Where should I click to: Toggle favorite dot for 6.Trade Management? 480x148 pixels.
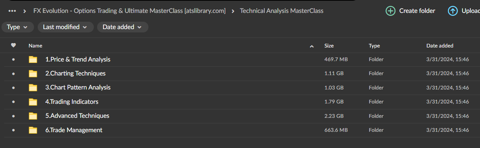(14, 130)
